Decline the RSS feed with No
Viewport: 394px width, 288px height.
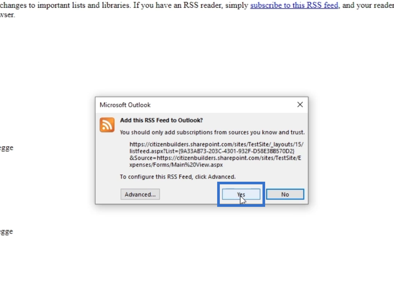[285, 194]
